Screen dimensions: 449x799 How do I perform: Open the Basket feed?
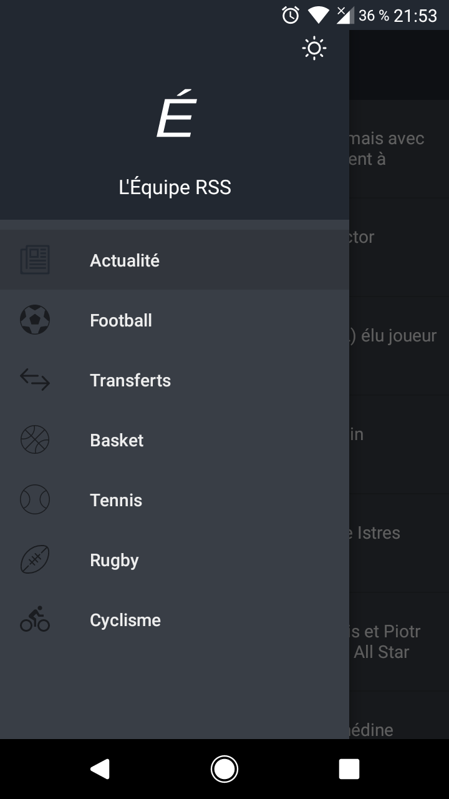(x=117, y=440)
